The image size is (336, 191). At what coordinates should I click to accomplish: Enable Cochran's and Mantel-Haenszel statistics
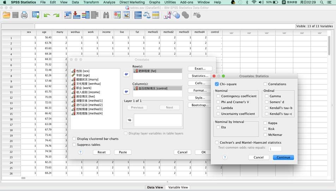pyautogui.click(x=216, y=143)
